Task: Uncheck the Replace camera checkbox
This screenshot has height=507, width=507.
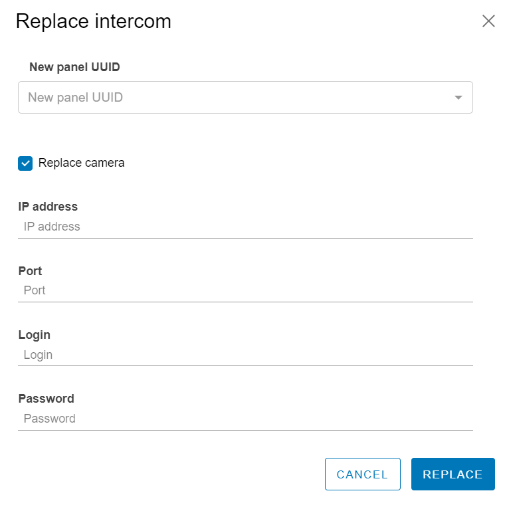Action: point(25,163)
